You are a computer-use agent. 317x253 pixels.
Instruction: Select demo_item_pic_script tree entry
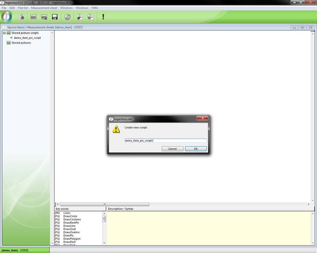(x=27, y=38)
